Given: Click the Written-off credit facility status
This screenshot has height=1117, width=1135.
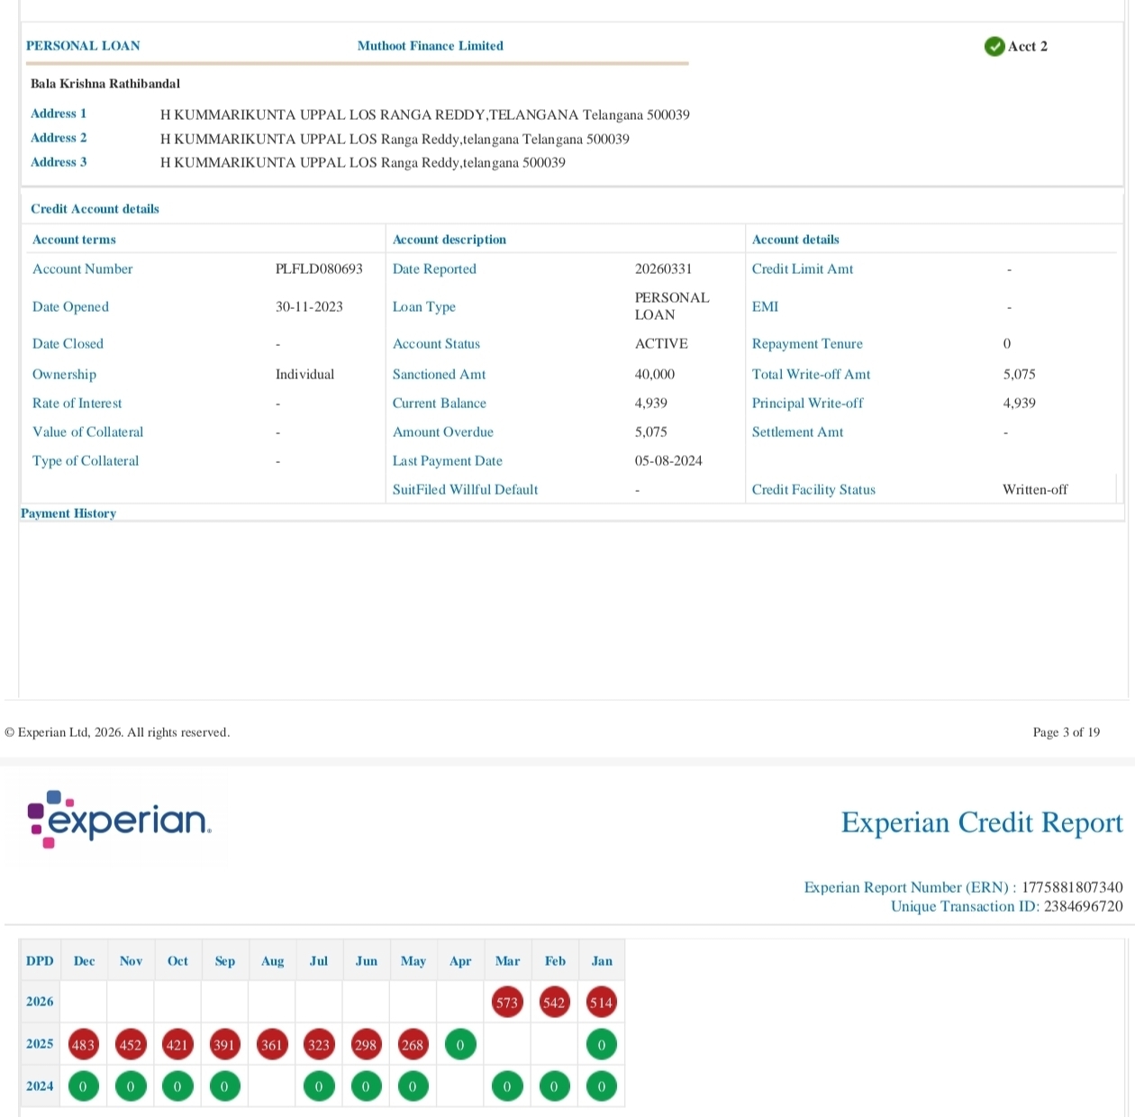Looking at the screenshot, I should (1034, 490).
